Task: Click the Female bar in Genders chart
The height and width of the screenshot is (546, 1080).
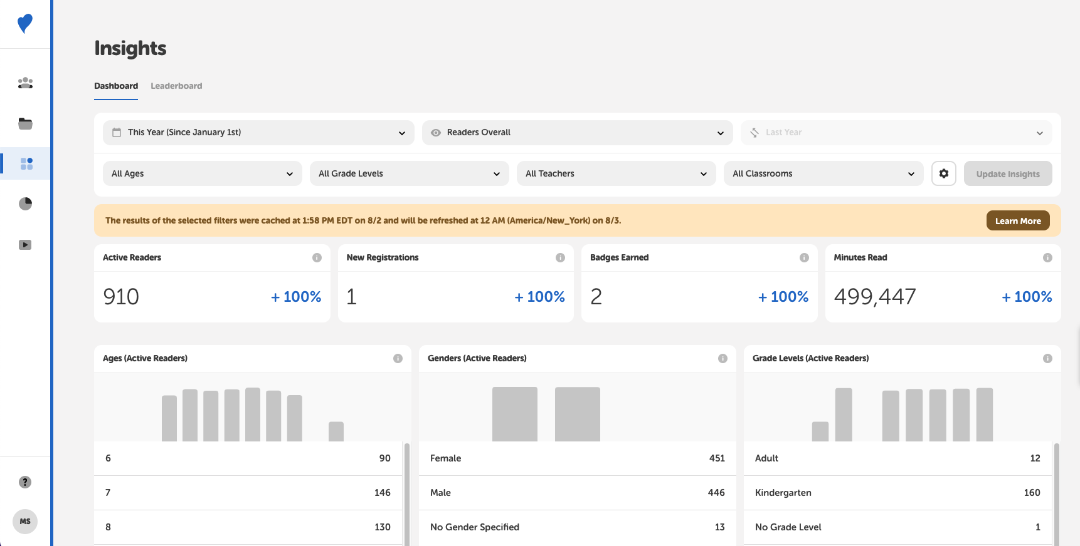Action: tap(515, 414)
